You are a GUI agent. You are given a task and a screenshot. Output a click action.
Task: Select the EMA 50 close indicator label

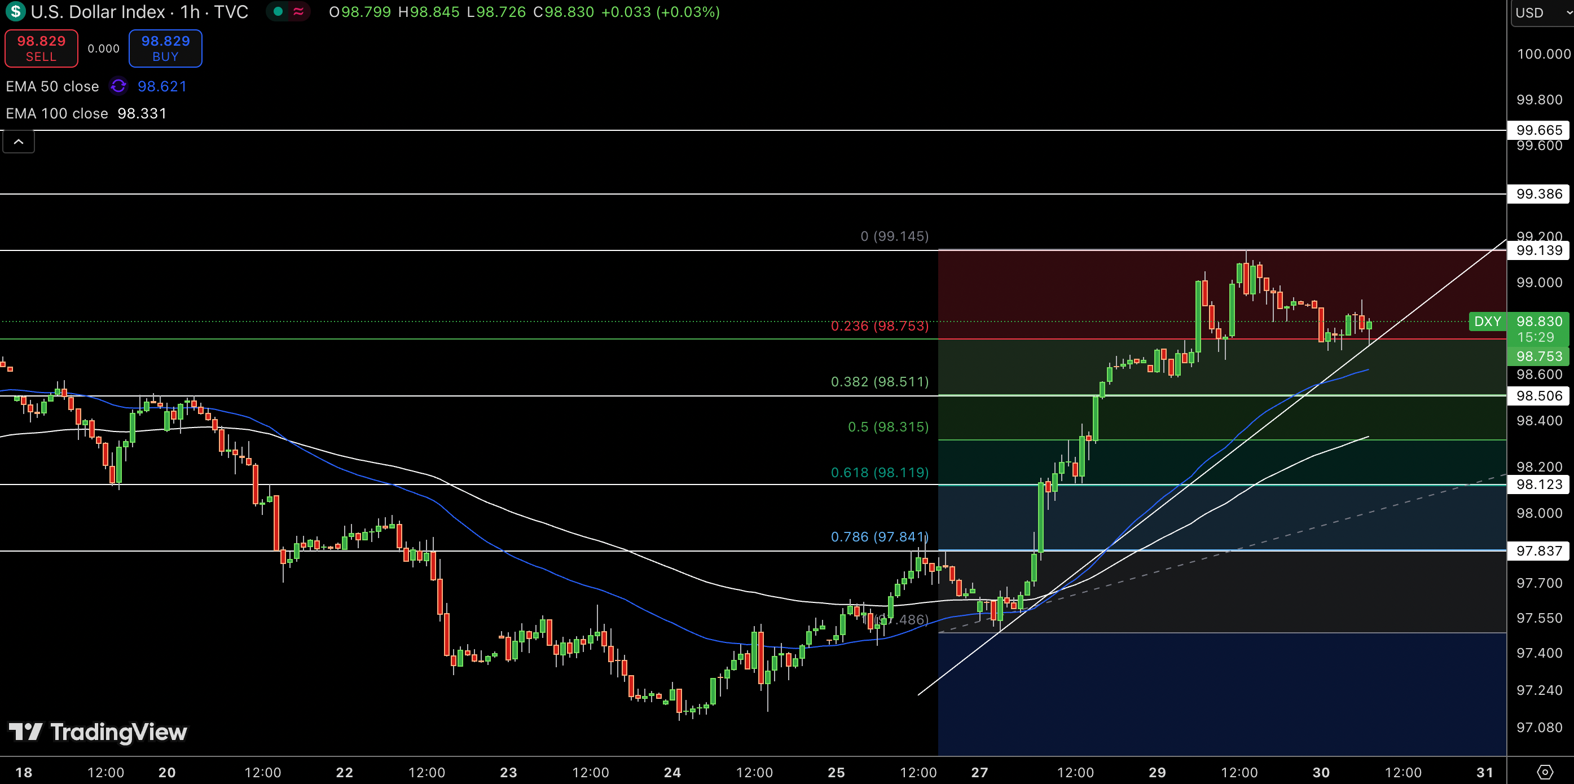click(52, 86)
